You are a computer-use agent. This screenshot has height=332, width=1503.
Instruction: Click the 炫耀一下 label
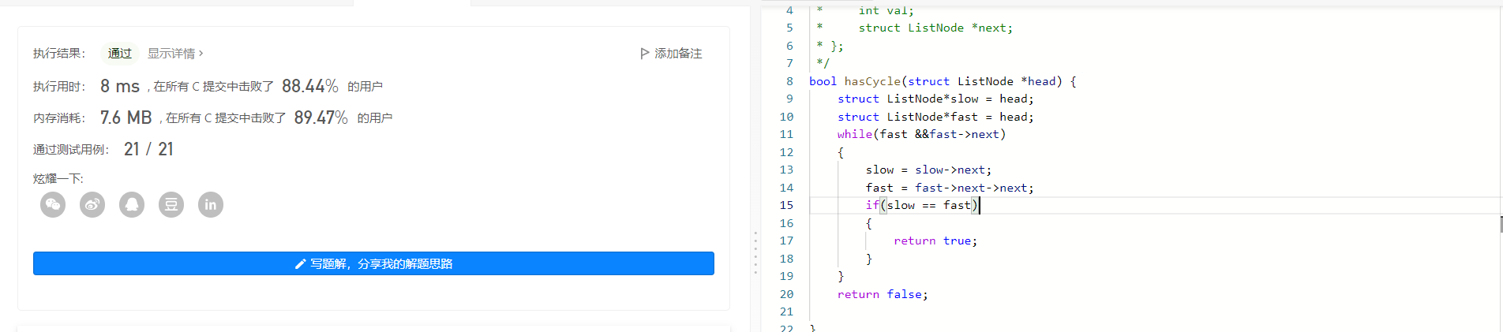pyautogui.click(x=58, y=179)
